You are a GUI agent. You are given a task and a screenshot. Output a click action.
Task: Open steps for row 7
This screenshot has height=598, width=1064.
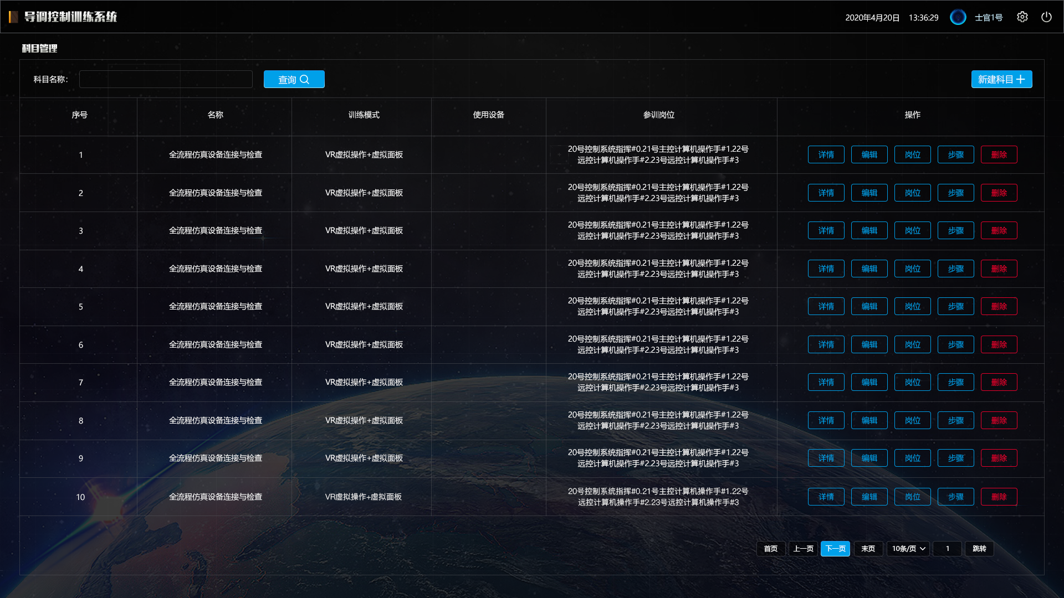(955, 382)
